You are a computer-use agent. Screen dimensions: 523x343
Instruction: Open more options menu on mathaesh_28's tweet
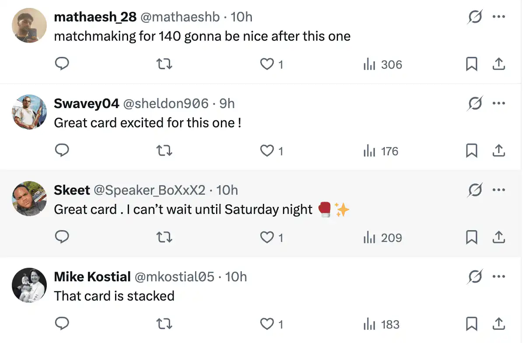499,17
